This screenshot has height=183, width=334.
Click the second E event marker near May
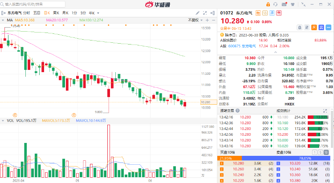pos(74,115)
